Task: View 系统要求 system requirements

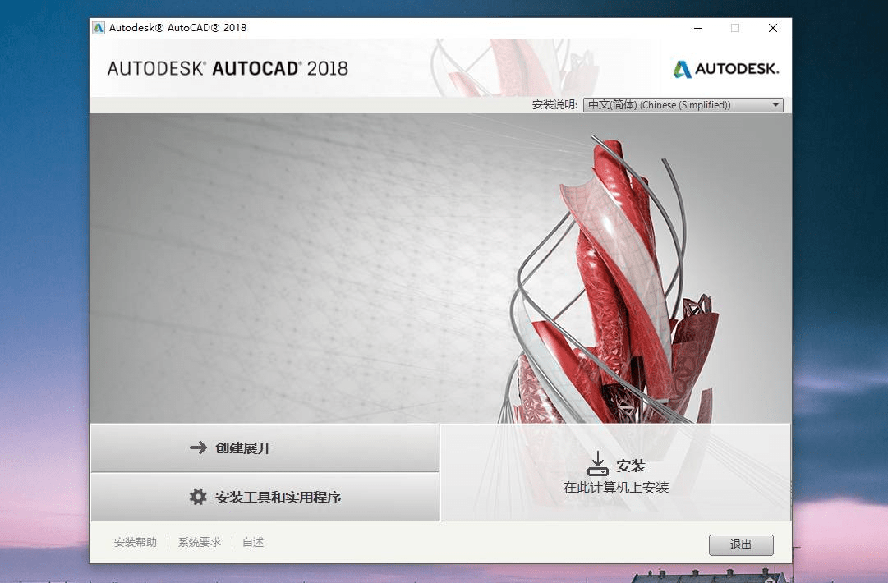Action: 199,542
